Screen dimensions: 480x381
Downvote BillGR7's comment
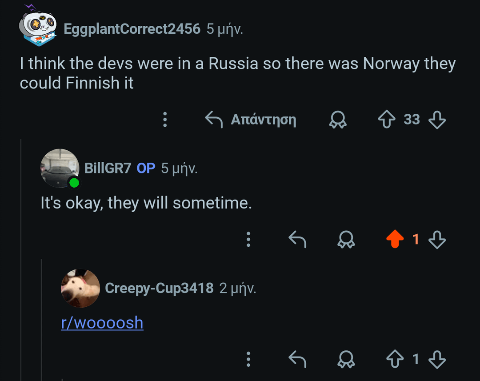click(437, 239)
